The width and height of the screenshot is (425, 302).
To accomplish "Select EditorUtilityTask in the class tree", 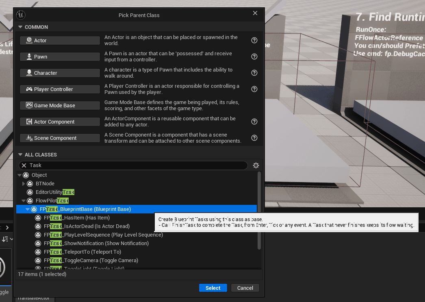I will (55, 192).
